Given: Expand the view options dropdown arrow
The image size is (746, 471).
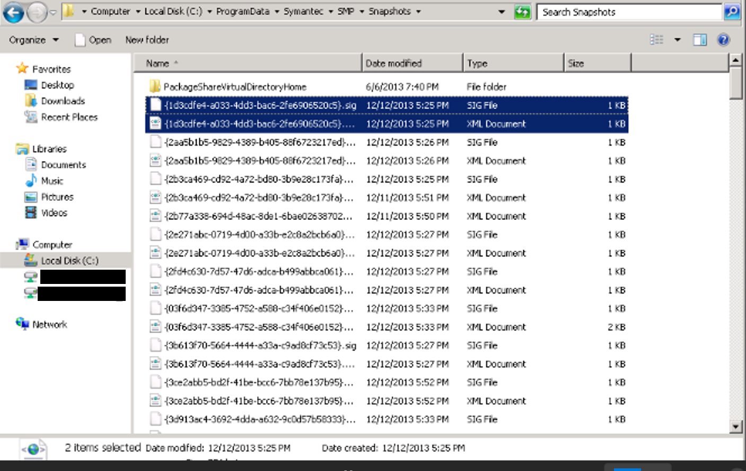Looking at the screenshot, I should click(677, 40).
